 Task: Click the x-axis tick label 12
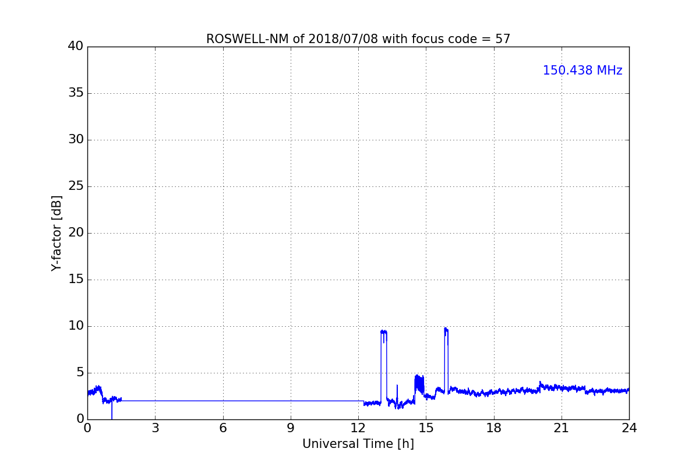click(358, 428)
